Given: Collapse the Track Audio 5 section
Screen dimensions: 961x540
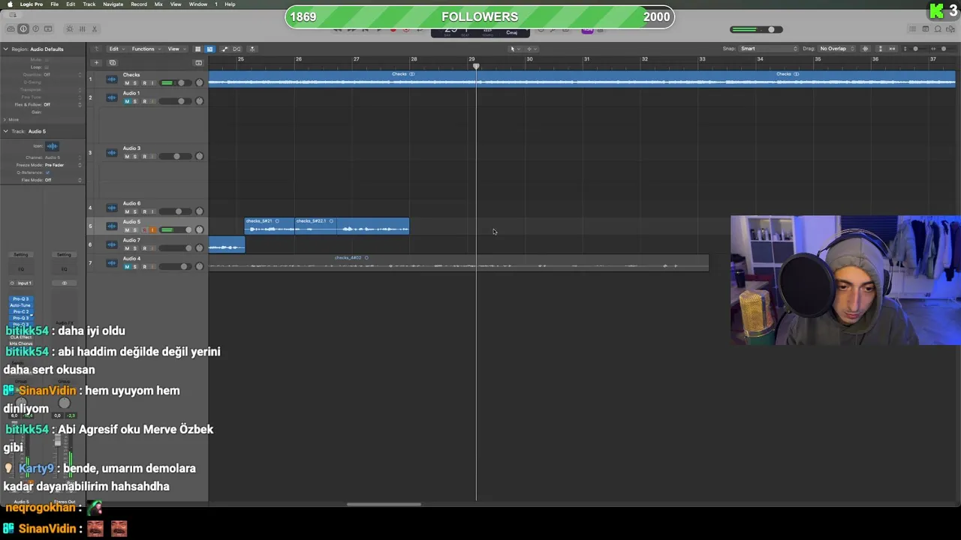Looking at the screenshot, I should coord(5,131).
